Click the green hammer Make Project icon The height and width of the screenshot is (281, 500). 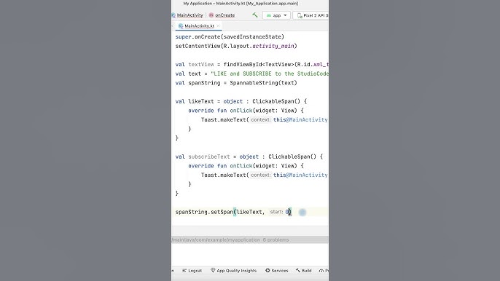[255, 15]
